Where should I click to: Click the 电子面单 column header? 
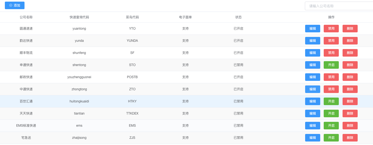(x=185, y=17)
